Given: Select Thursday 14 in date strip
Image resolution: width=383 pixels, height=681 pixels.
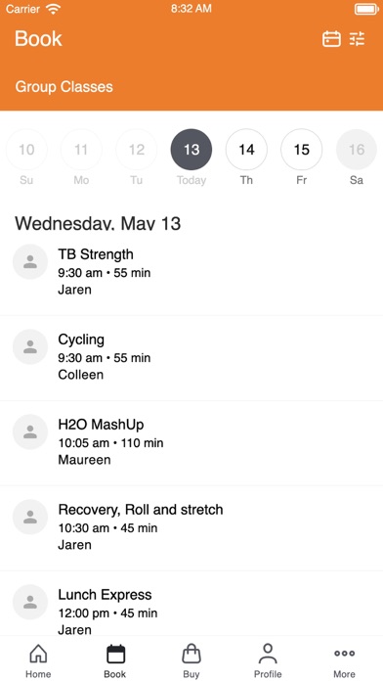Looking at the screenshot, I should (246, 150).
